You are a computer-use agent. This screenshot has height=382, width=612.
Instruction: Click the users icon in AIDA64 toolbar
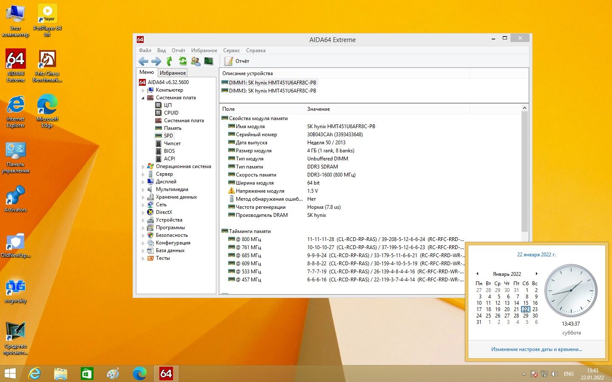point(195,61)
